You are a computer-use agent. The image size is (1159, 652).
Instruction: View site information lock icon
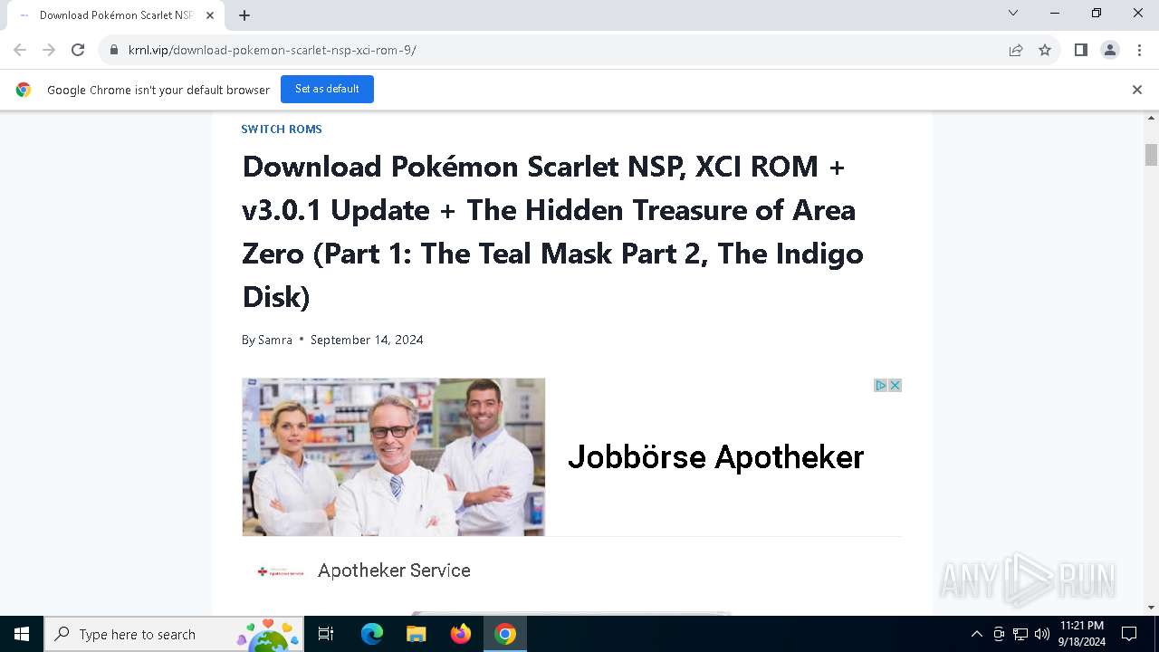[x=114, y=50]
